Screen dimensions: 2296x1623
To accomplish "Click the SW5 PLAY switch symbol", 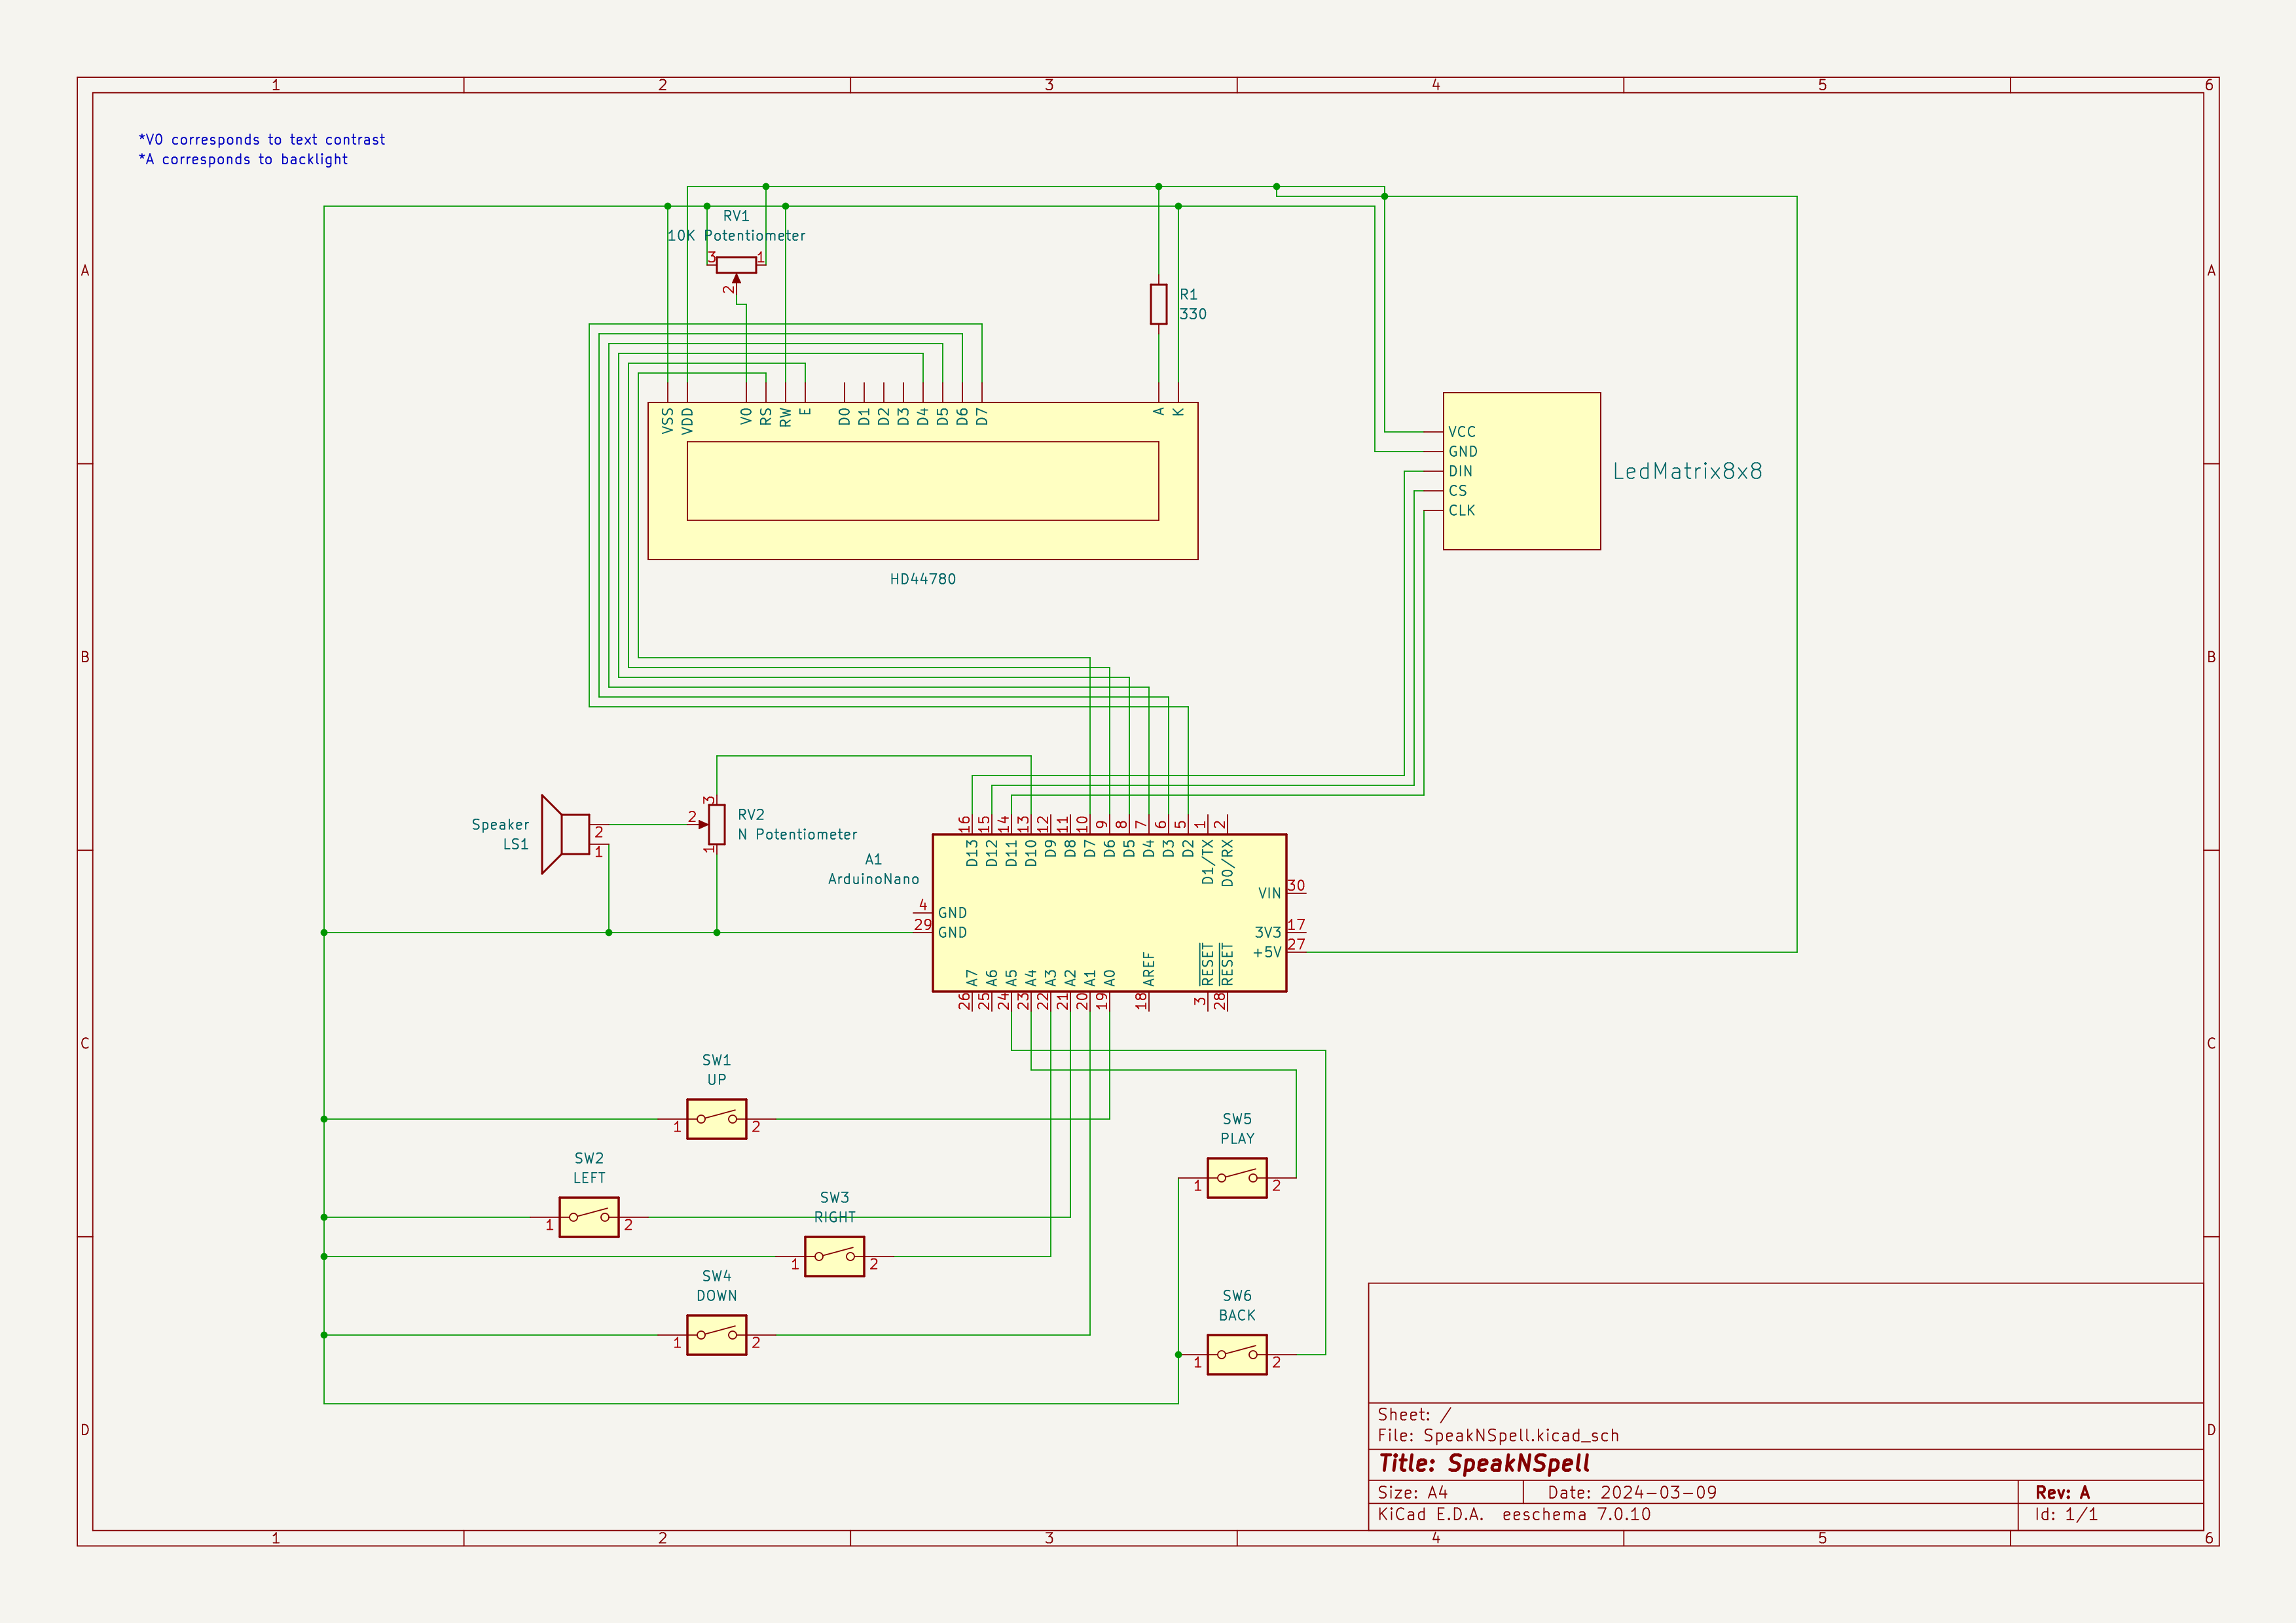I will 1236,1177.
